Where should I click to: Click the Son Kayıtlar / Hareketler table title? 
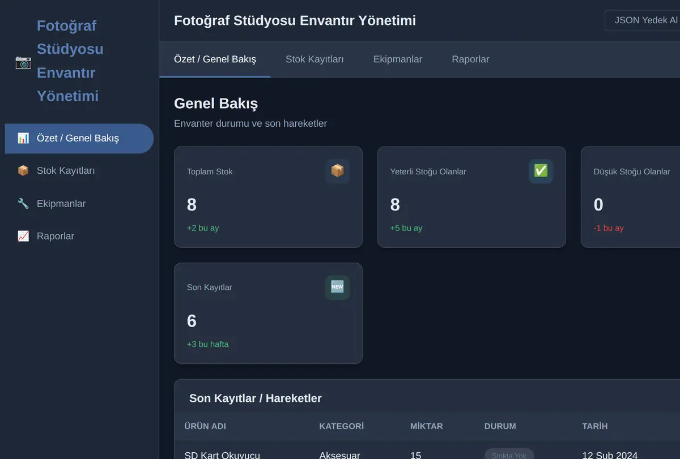coord(256,398)
